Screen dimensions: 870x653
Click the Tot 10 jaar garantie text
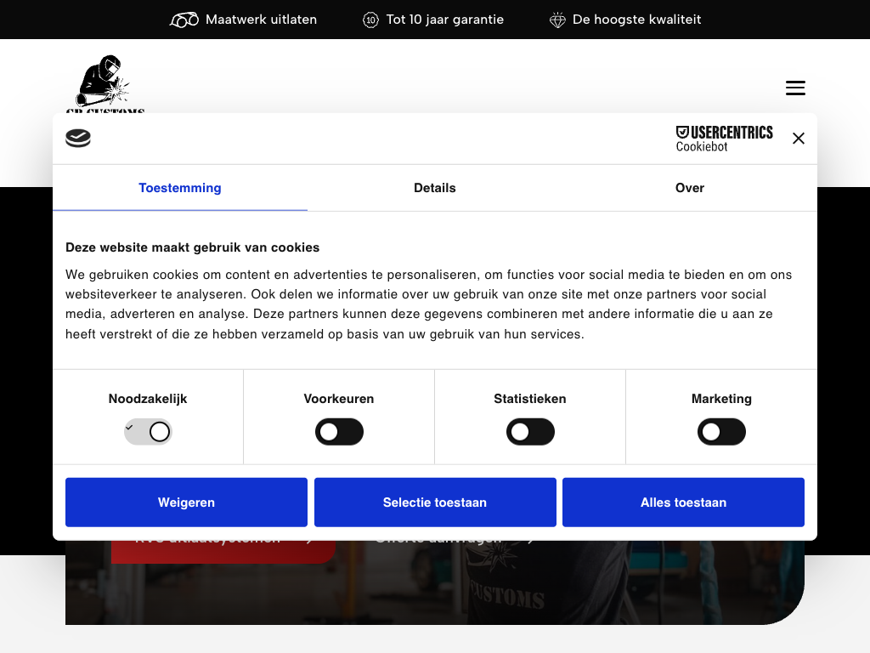[445, 20]
